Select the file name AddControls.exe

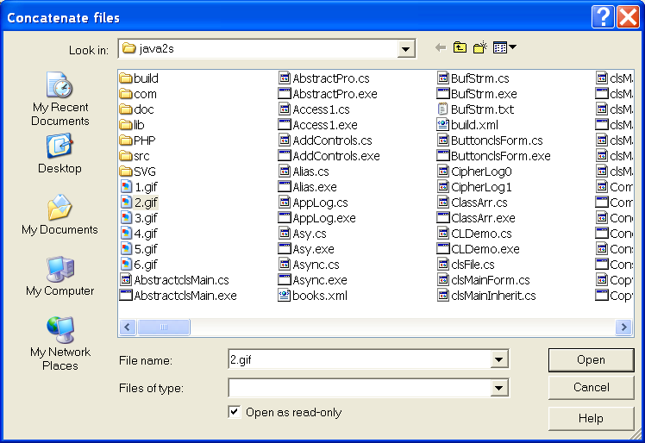(x=336, y=156)
